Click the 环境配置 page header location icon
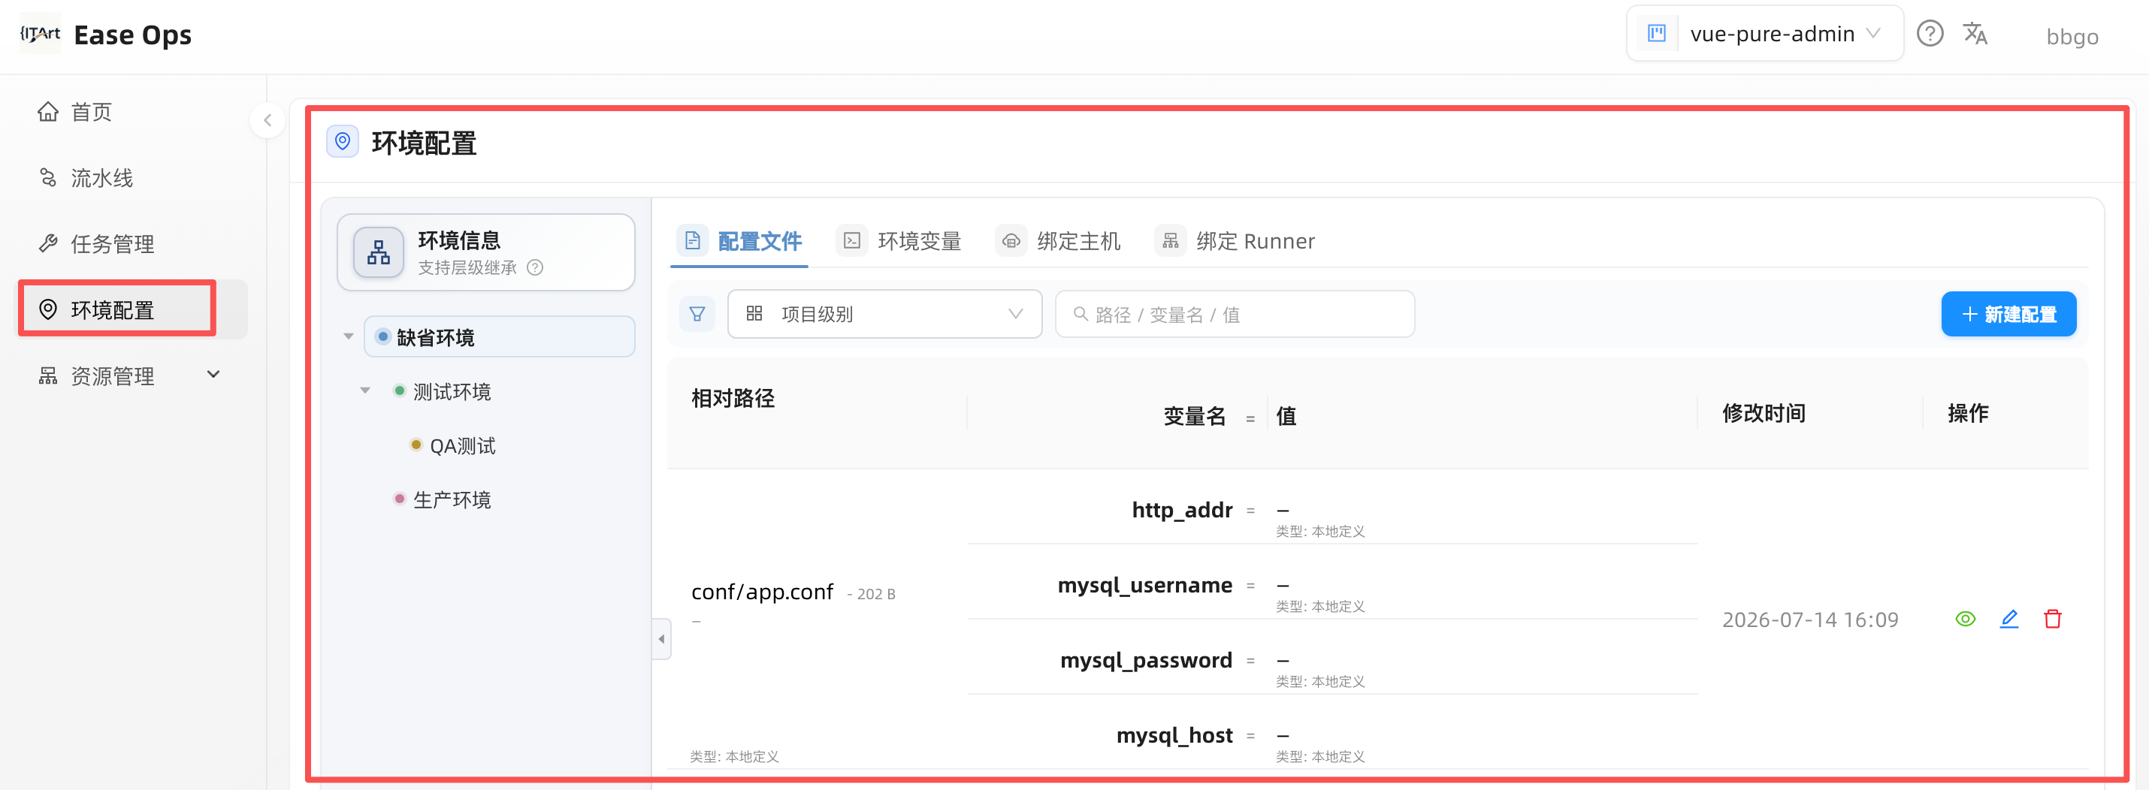 (x=342, y=142)
